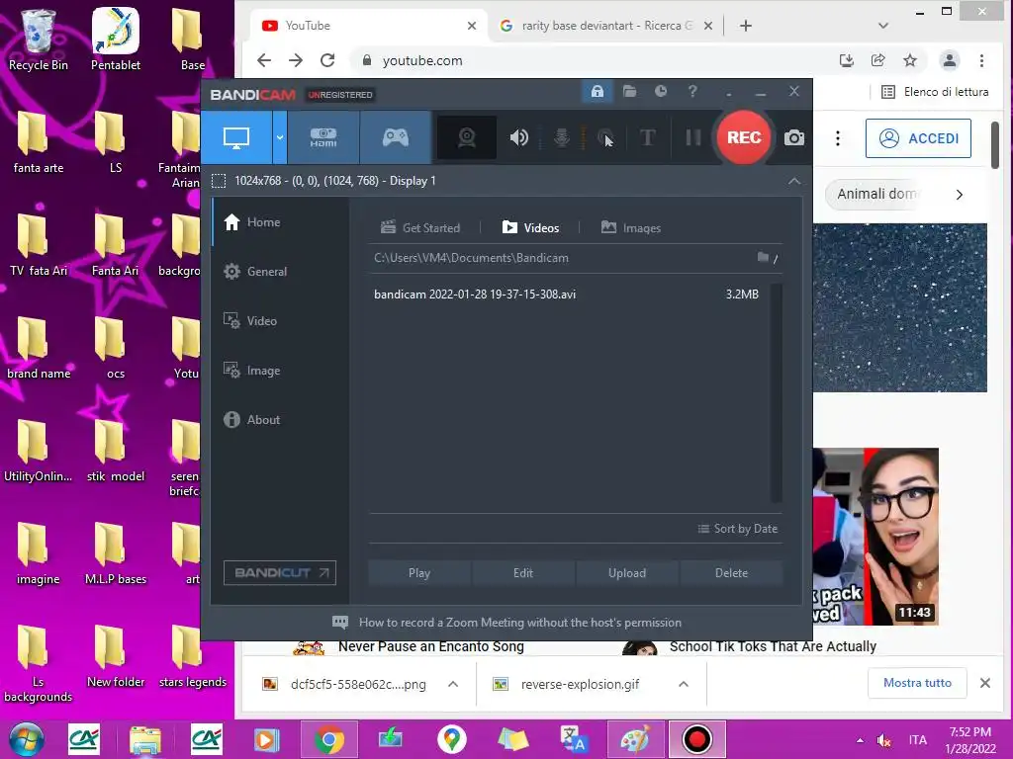Switch to the Get Started tab
1013x759 pixels.
[420, 228]
